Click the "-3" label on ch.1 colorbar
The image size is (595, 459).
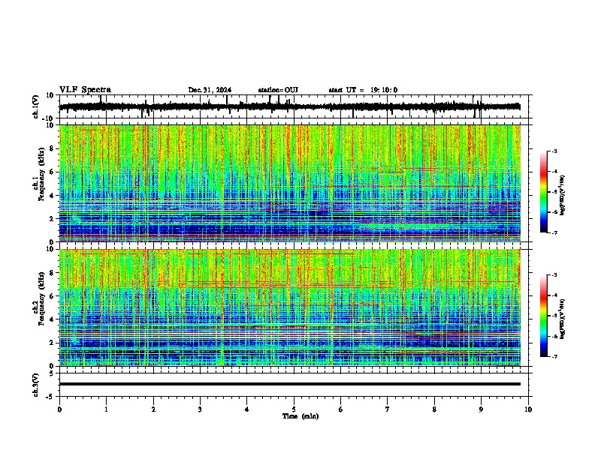(x=554, y=151)
